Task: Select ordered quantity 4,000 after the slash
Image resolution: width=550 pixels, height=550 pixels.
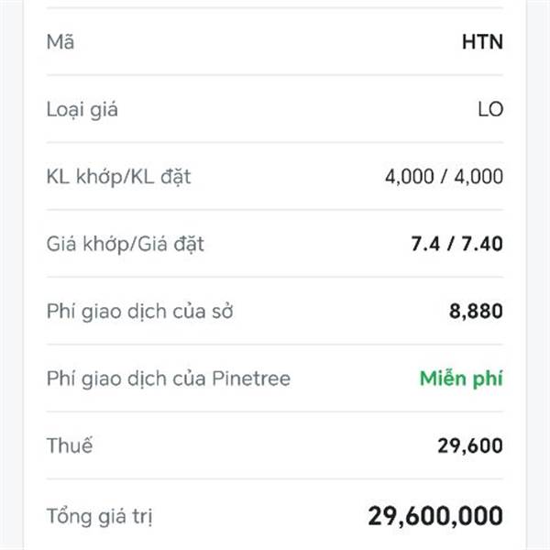Action: (x=478, y=177)
